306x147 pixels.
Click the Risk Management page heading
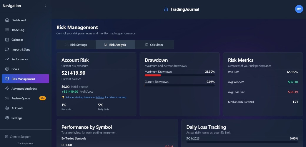click(77, 27)
